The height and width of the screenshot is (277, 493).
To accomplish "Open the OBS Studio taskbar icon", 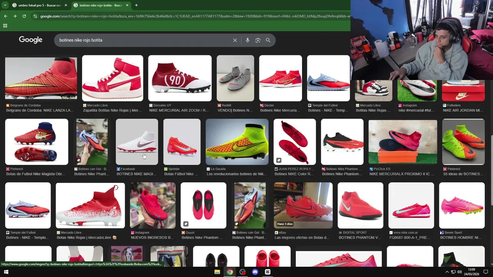I will [242, 272].
